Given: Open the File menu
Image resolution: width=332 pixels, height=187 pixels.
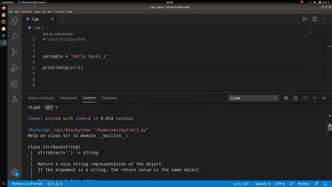Looking at the screenshot, I should click(10, 12).
